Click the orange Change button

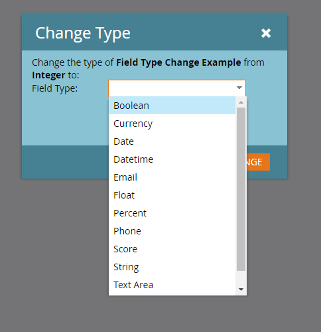pyautogui.click(x=258, y=162)
